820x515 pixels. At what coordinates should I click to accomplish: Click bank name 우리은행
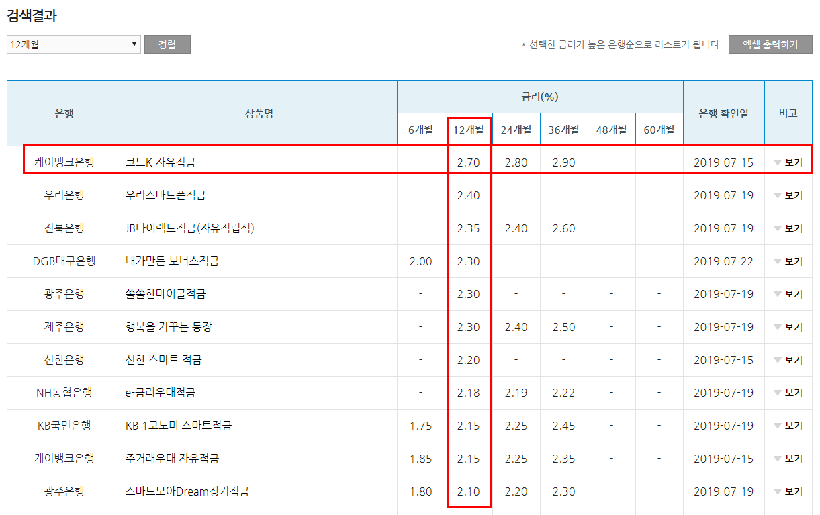64,195
